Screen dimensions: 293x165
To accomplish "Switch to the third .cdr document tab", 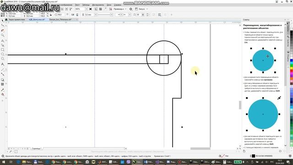I will [60, 19].
